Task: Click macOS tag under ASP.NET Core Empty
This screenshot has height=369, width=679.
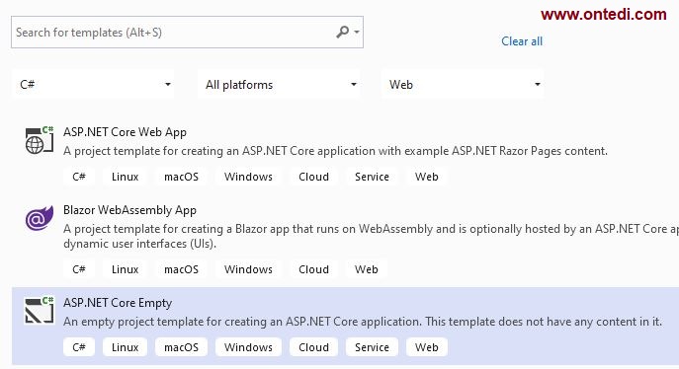Action: pyautogui.click(x=182, y=347)
